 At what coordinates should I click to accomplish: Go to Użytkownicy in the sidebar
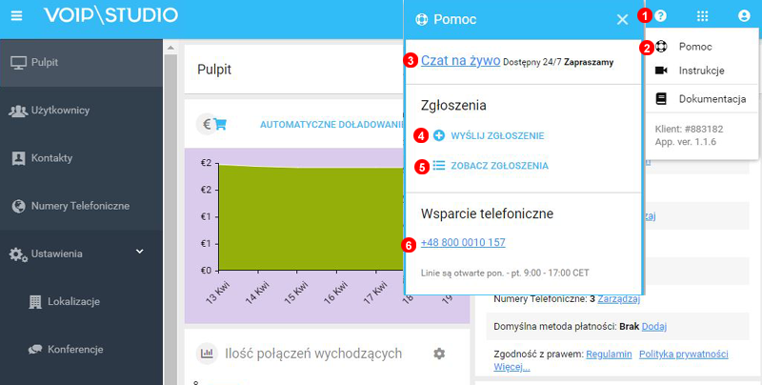[x=59, y=111]
